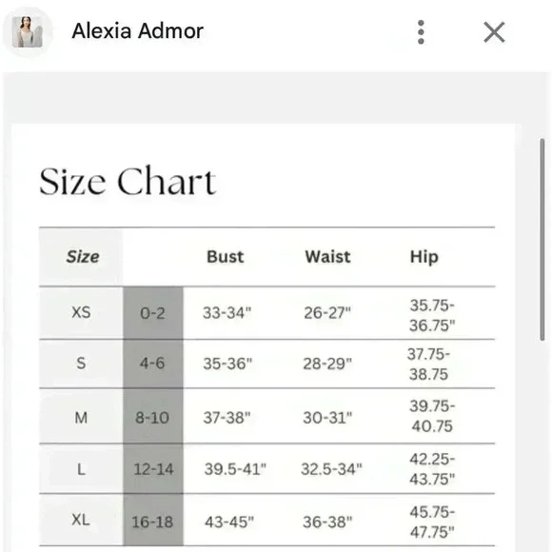Click the S size row label
552x552 pixels.
[81, 363]
